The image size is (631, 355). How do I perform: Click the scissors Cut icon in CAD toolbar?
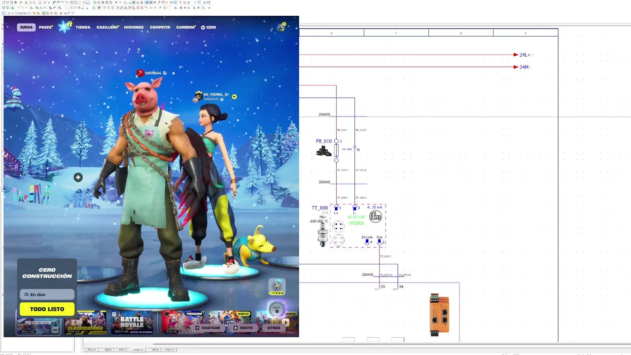click(26, 2)
